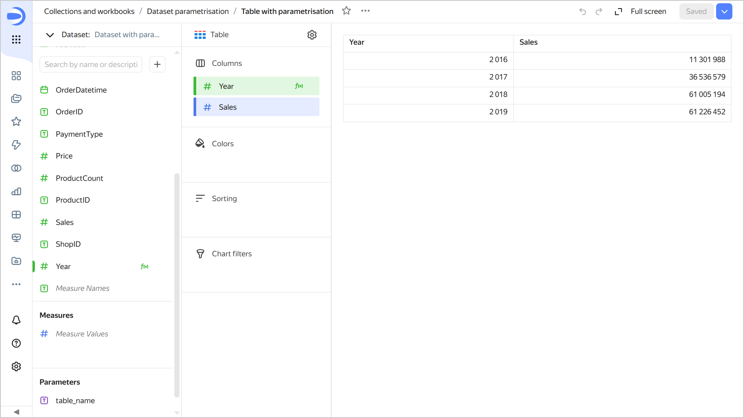The height and width of the screenshot is (418, 744).
Task: Click the undo arrow icon
Action: 582,12
